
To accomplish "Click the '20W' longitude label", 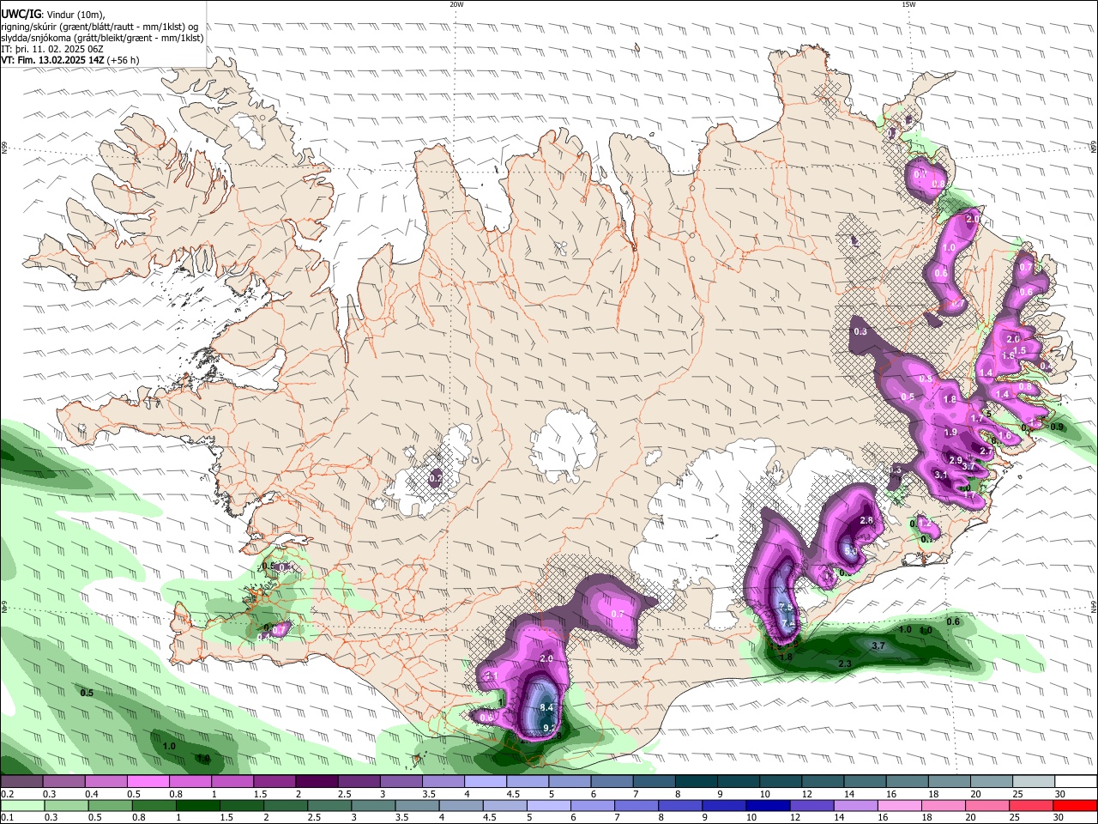I will [x=456, y=4].
